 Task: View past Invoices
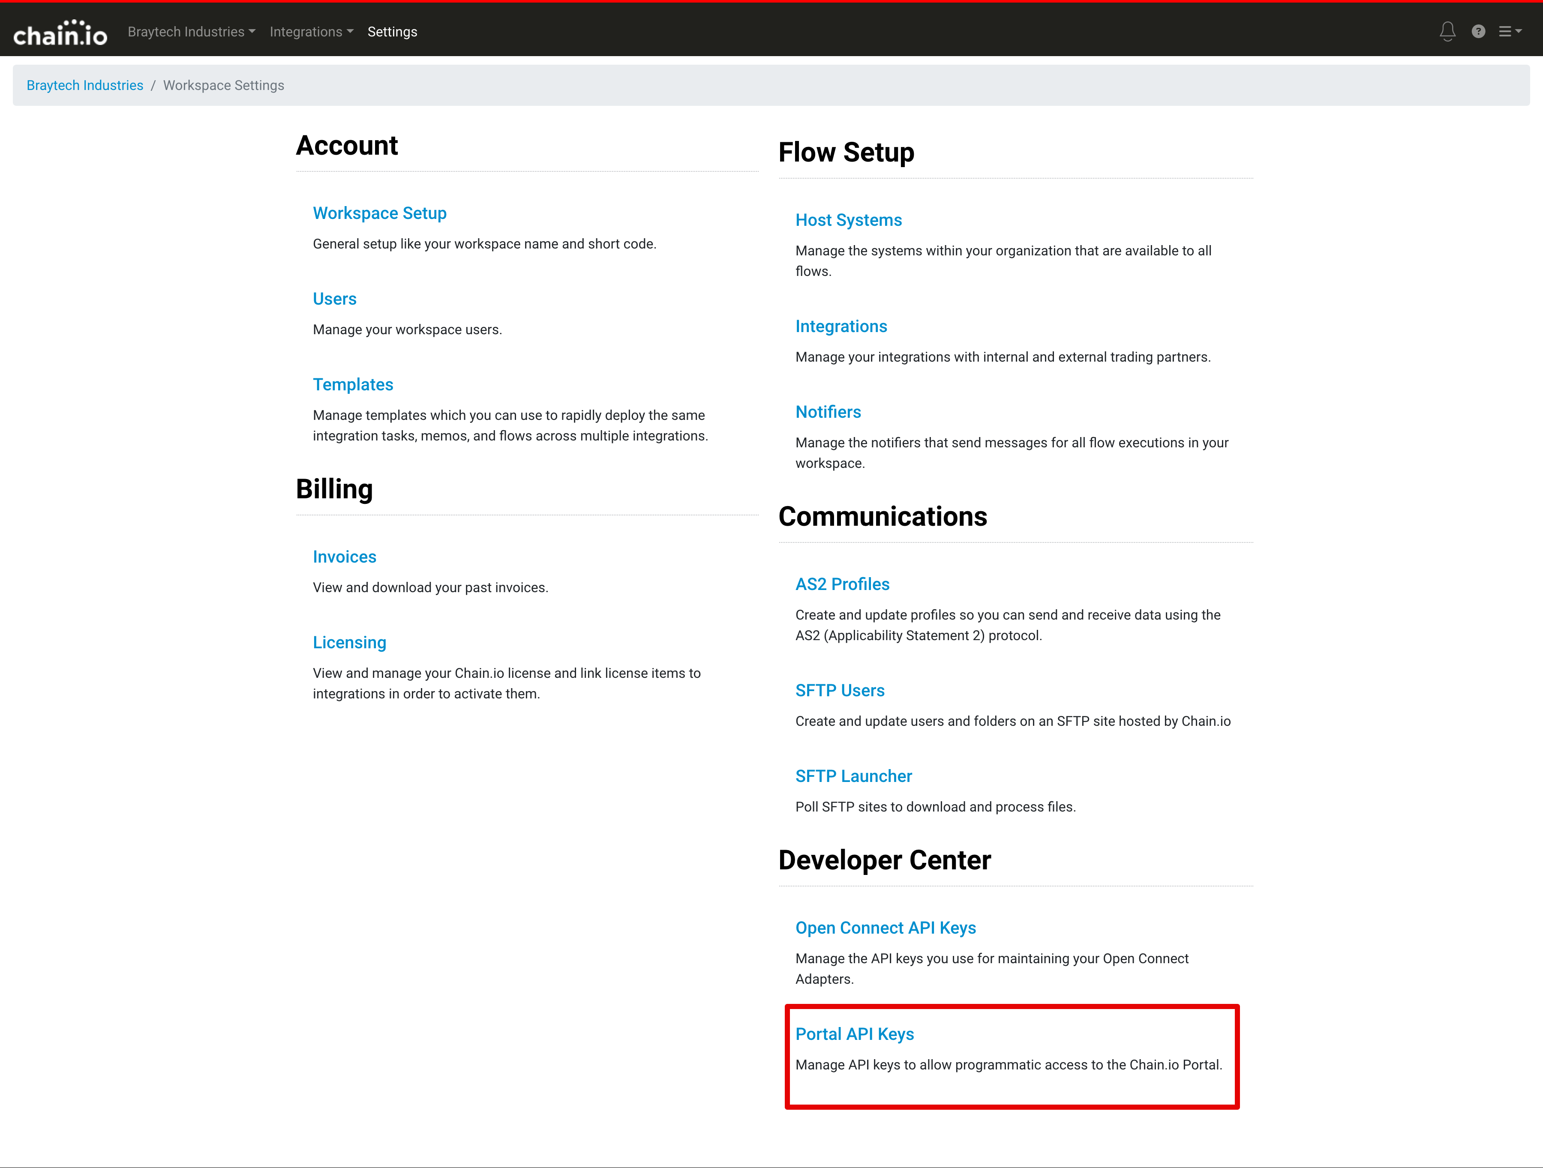point(344,557)
